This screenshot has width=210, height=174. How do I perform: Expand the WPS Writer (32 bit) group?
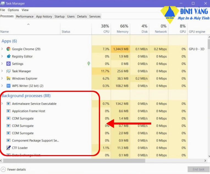(x=2, y=86)
